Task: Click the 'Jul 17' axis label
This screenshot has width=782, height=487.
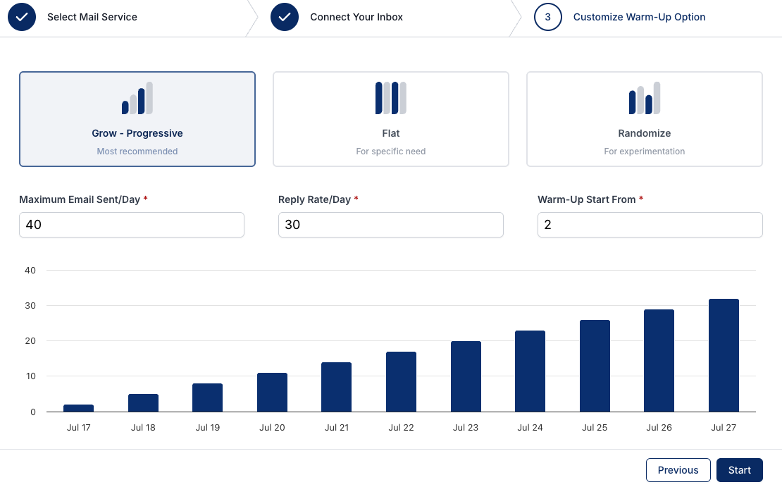Action: (79, 428)
